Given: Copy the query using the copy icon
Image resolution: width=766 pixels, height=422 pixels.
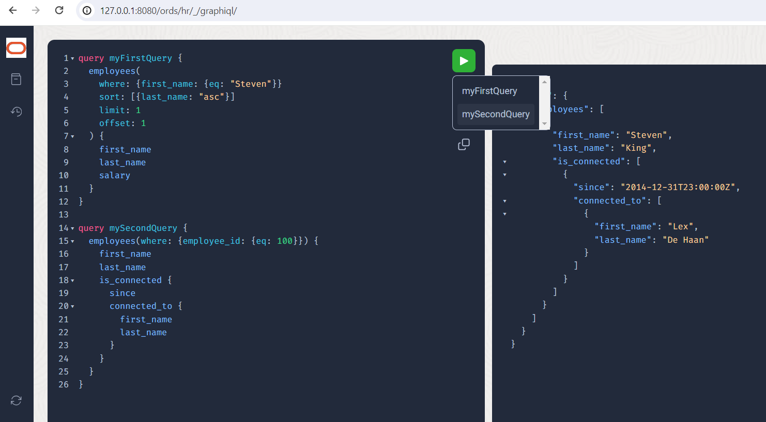Looking at the screenshot, I should pos(464,144).
